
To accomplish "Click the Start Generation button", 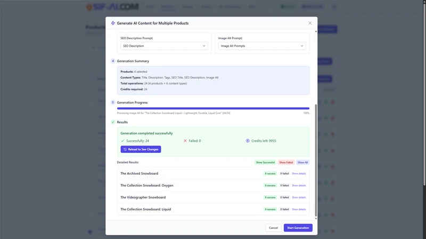I will 298,228.
